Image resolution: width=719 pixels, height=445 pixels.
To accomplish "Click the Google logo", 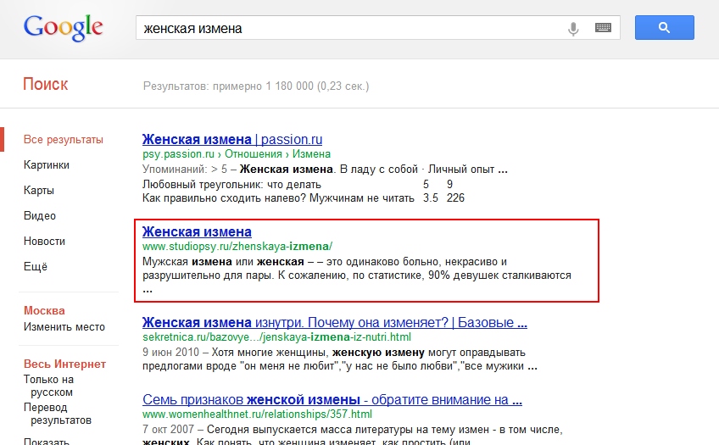I will 64,29.
